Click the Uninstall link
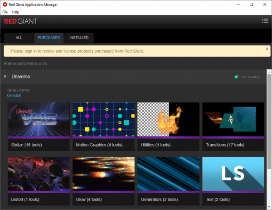Image resolution: width=272 pixels, height=210 pixels. pyautogui.click(x=14, y=95)
